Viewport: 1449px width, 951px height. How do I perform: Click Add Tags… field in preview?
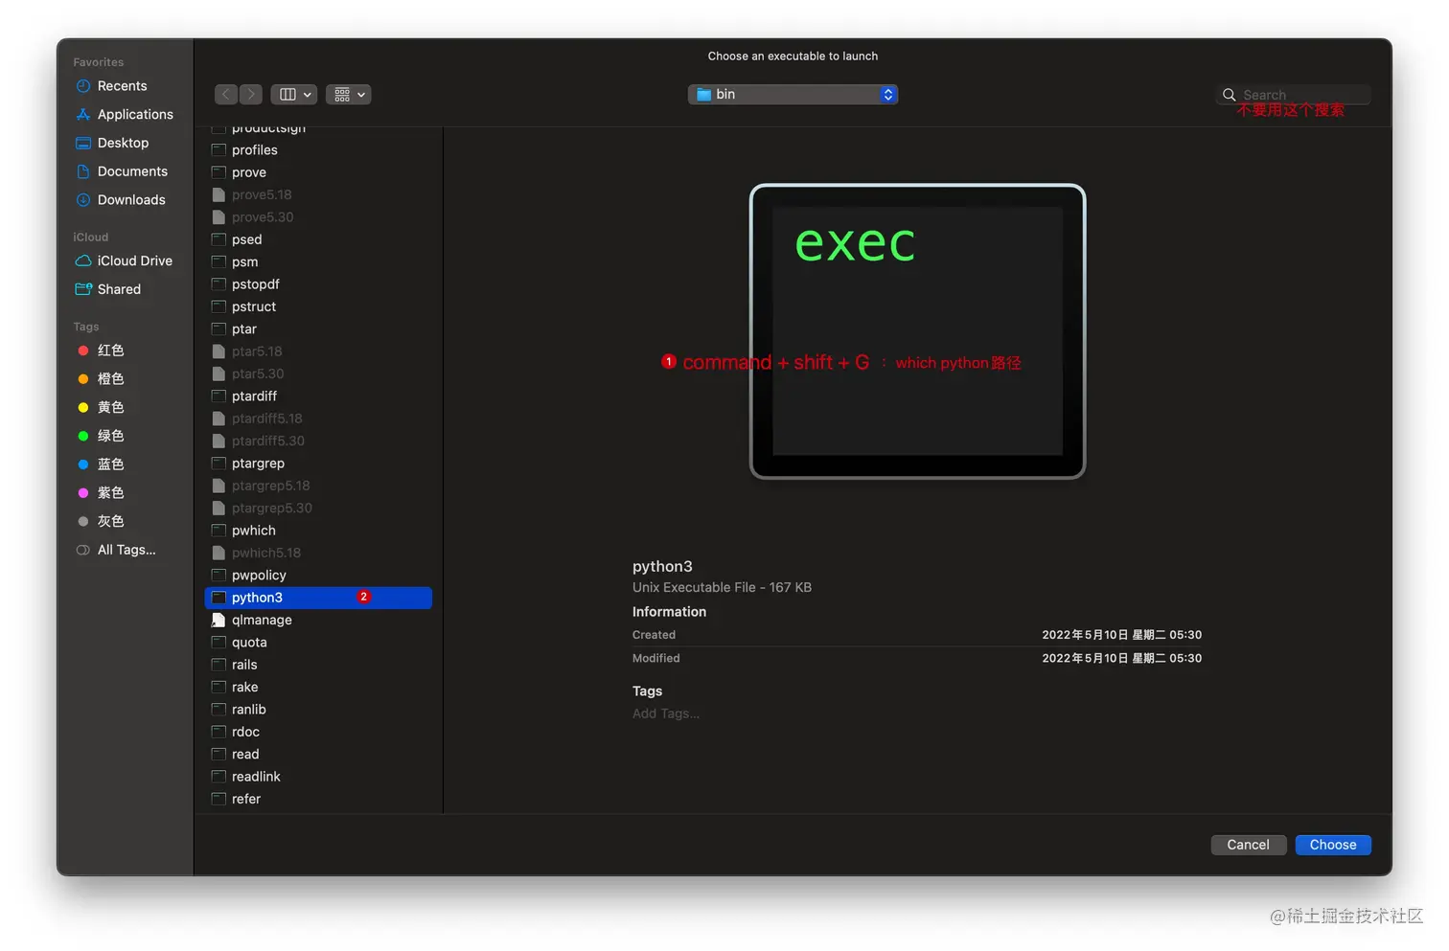tap(666, 713)
